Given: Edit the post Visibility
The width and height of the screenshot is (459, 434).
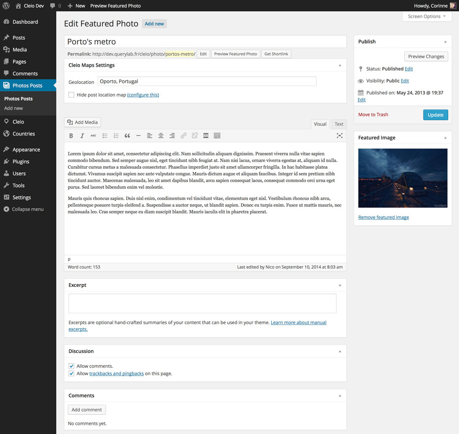Looking at the screenshot, I should coord(404,80).
